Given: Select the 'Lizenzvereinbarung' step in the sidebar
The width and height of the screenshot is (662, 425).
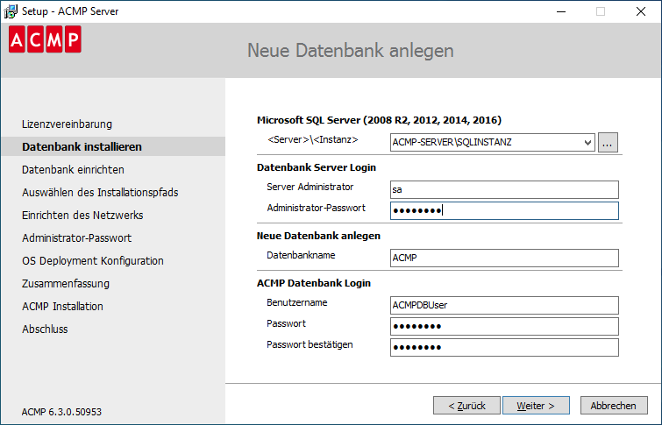Looking at the screenshot, I should pos(68,124).
